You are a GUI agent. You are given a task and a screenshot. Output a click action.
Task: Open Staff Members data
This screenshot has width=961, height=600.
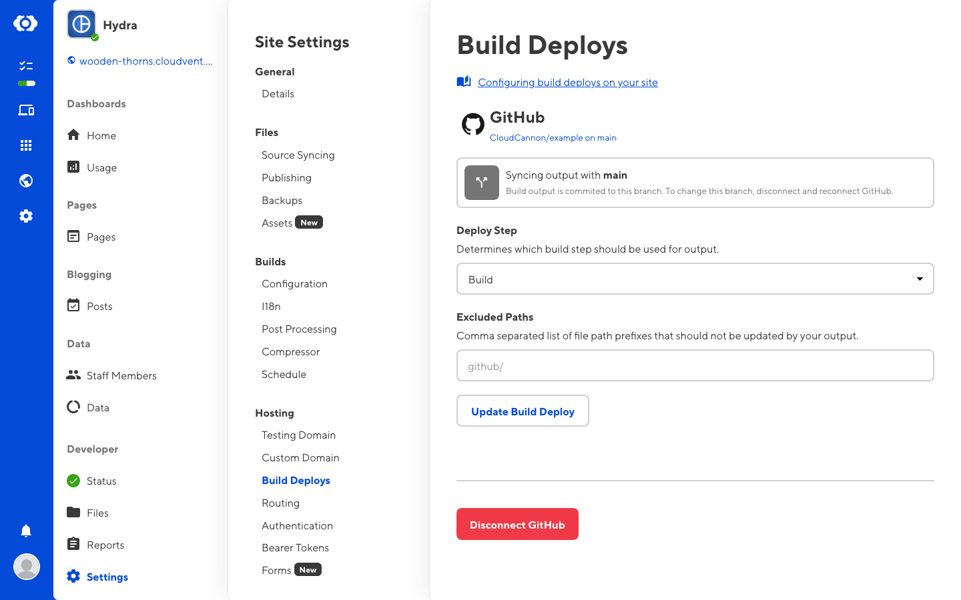(x=122, y=376)
